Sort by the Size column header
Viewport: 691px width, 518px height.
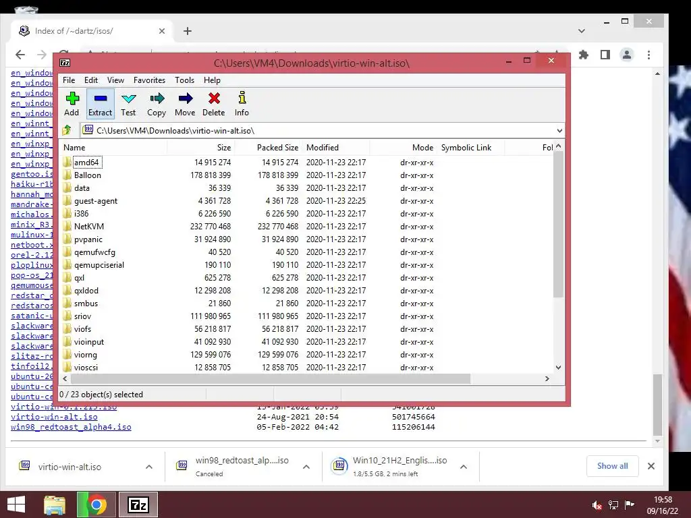[x=200, y=148]
